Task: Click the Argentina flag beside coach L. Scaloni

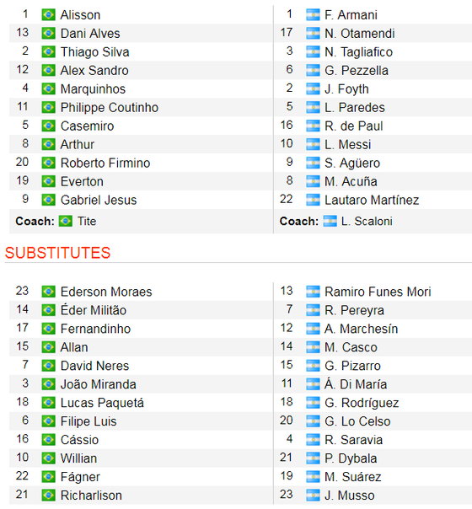Action: [330, 221]
